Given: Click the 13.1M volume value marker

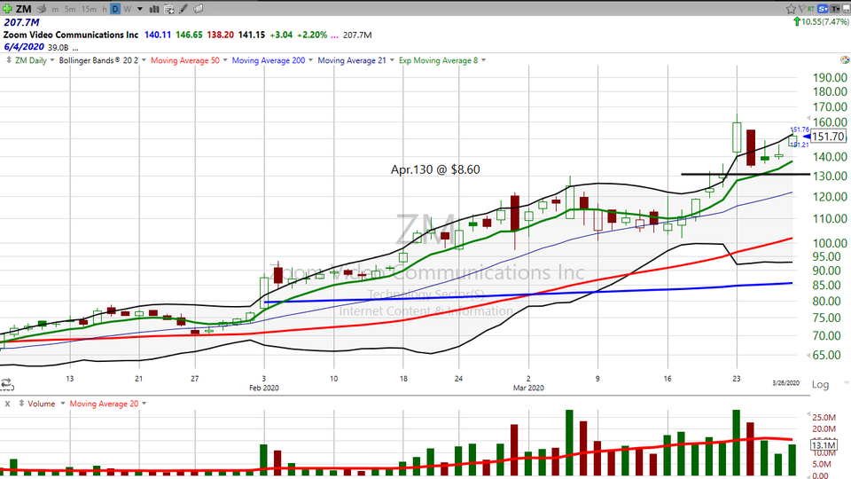Looking at the screenshot, I should (824, 445).
